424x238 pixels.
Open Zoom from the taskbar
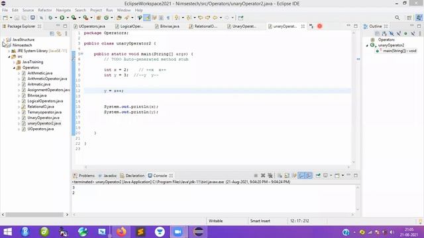pos(178,232)
